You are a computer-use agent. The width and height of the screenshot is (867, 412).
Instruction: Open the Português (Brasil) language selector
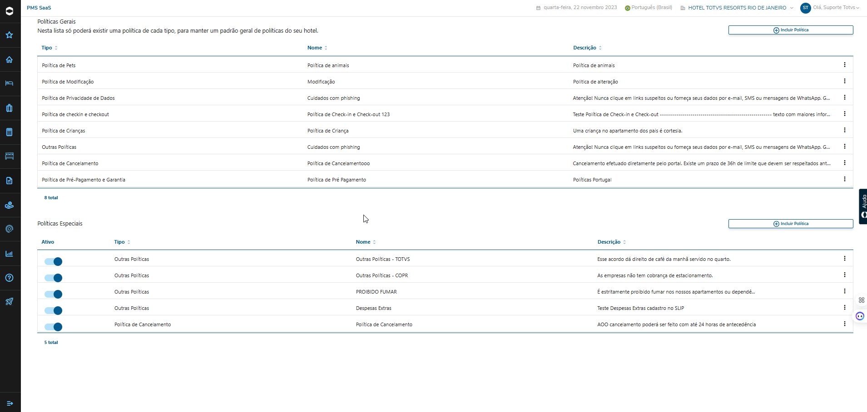pos(649,8)
